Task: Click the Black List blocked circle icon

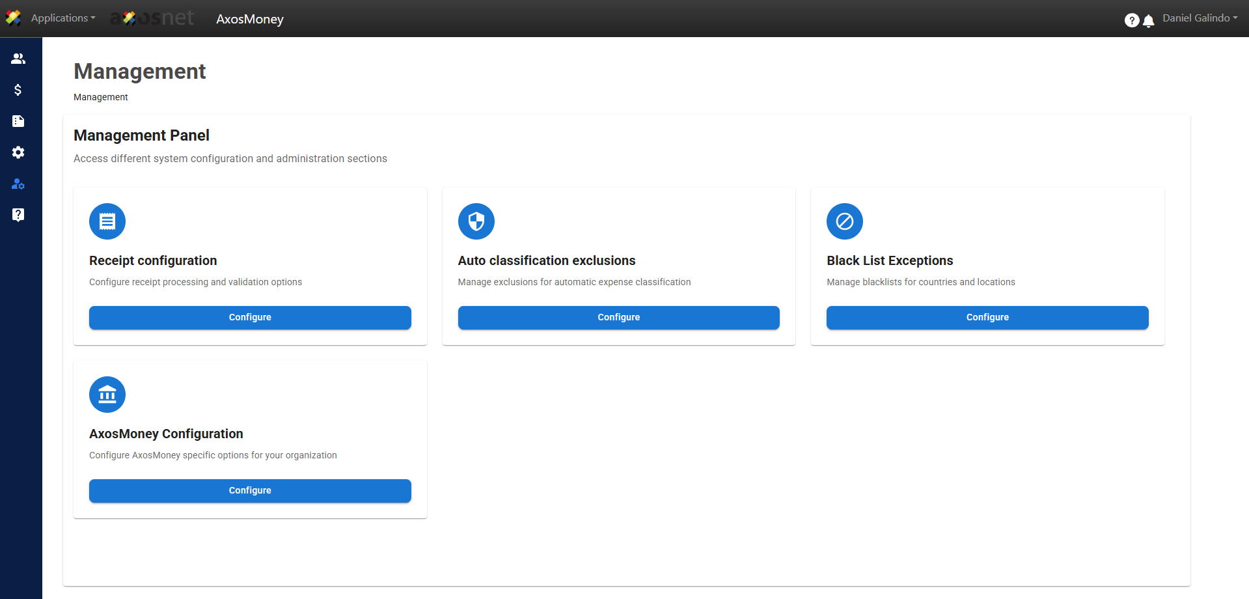Action: pos(844,221)
